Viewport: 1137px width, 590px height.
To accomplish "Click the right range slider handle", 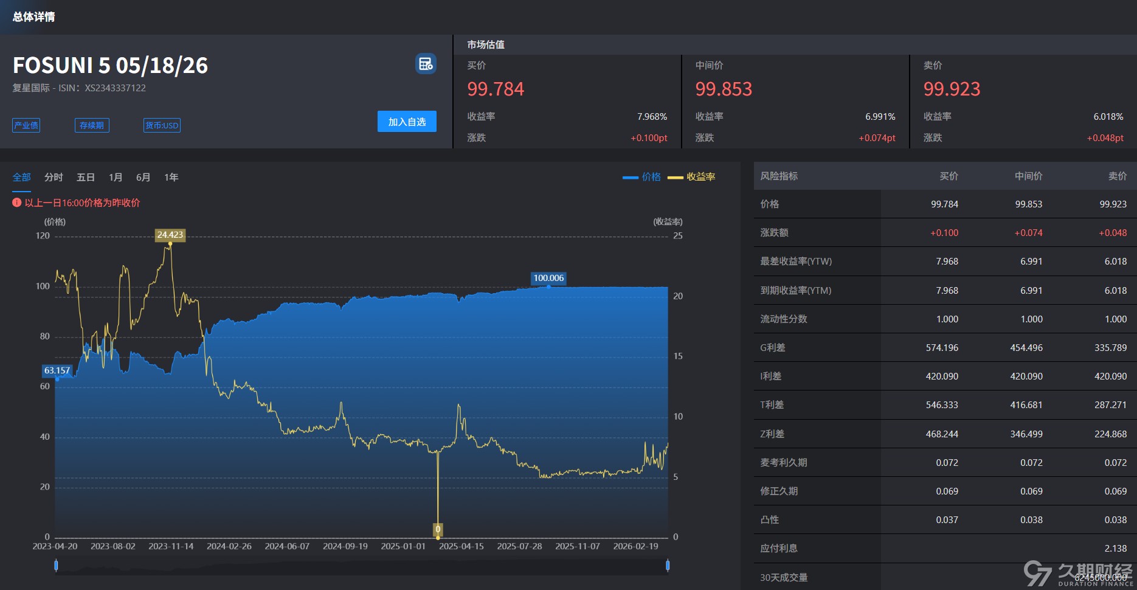I will 668,566.
